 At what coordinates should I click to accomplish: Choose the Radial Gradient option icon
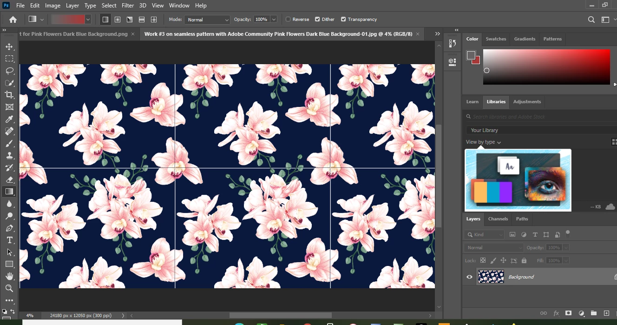point(118,20)
